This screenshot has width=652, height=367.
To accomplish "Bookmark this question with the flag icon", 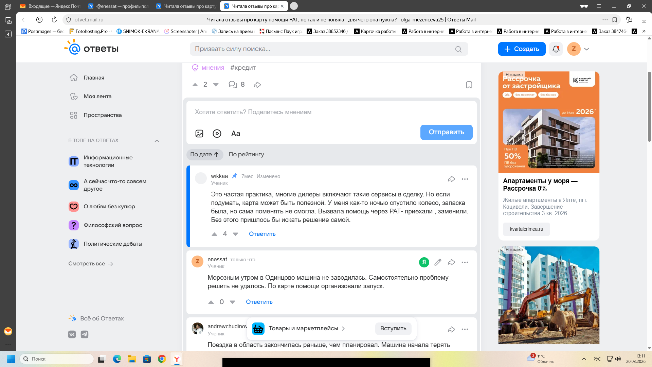I will tap(469, 85).
